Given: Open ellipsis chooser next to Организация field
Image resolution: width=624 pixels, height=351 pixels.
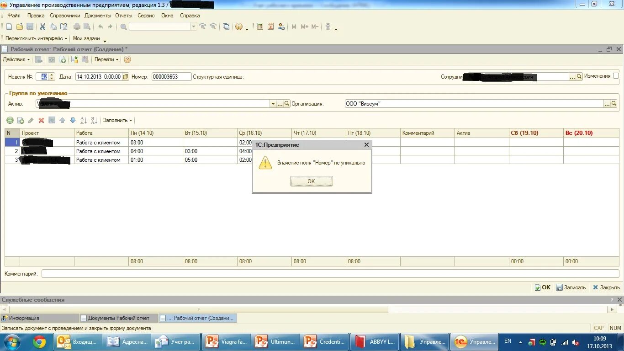Looking at the screenshot, I should [607, 104].
